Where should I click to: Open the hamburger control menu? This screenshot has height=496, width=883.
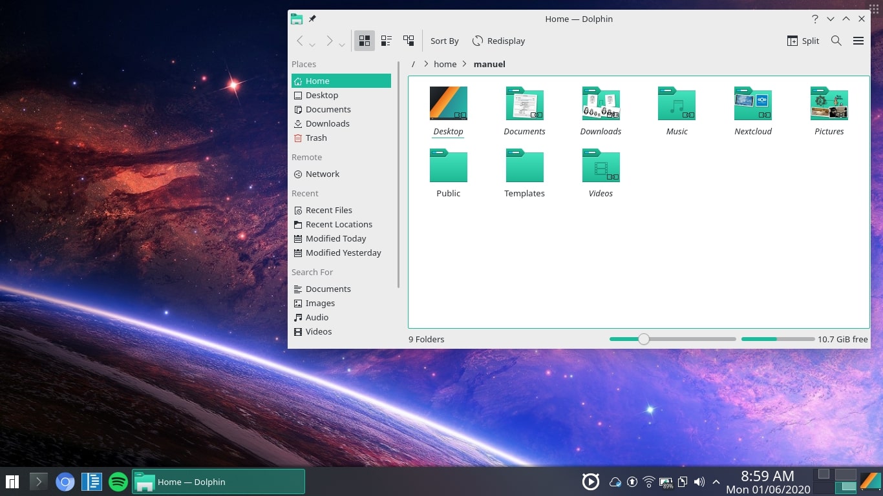click(858, 41)
